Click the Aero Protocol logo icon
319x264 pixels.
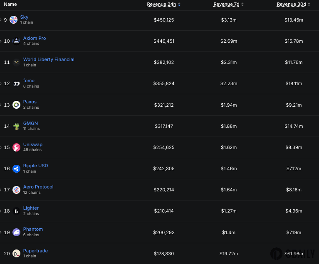(16, 190)
